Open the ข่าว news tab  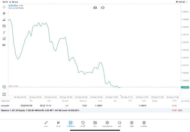click(95, 124)
